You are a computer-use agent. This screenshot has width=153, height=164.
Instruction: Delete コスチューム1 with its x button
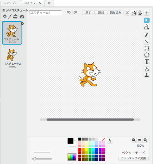click(22, 23)
